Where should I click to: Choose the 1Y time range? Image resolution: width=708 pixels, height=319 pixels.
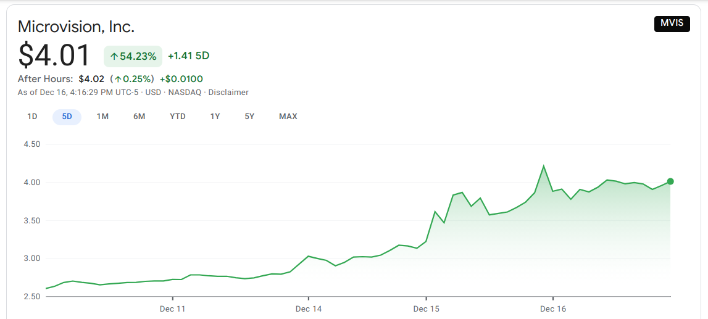click(215, 117)
